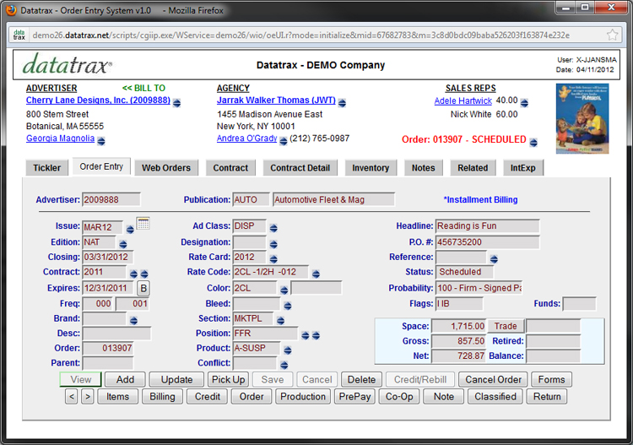
Task: Click the B button beside Expires date
Action: point(143,288)
